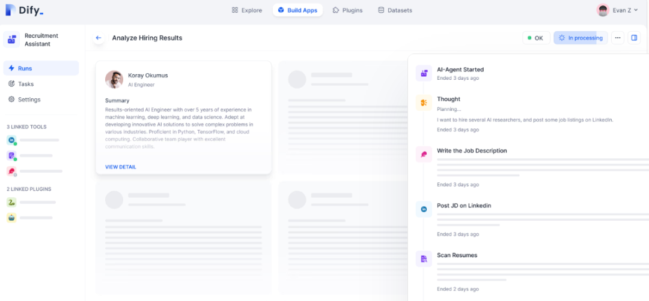Image resolution: width=649 pixels, height=301 pixels.
Task: Select Tasks in the sidebar
Action: click(x=25, y=84)
